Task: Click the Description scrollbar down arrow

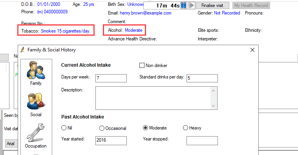Action: [x=214, y=106]
